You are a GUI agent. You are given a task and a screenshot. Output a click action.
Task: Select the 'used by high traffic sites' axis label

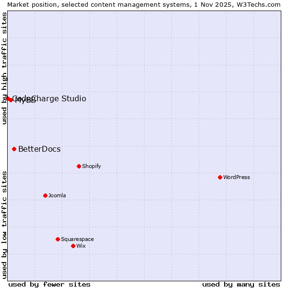pos(4,68)
